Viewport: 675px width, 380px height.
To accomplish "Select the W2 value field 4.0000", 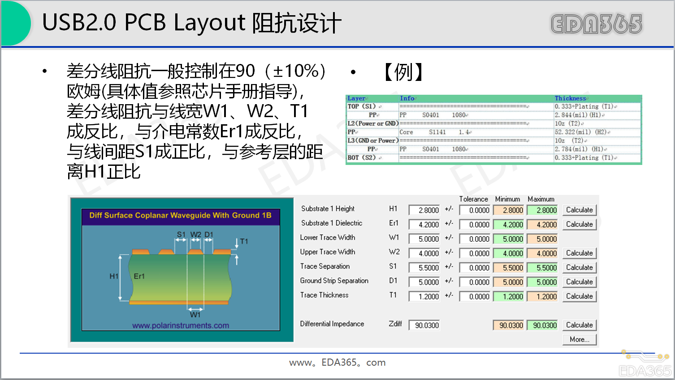I will point(424,253).
